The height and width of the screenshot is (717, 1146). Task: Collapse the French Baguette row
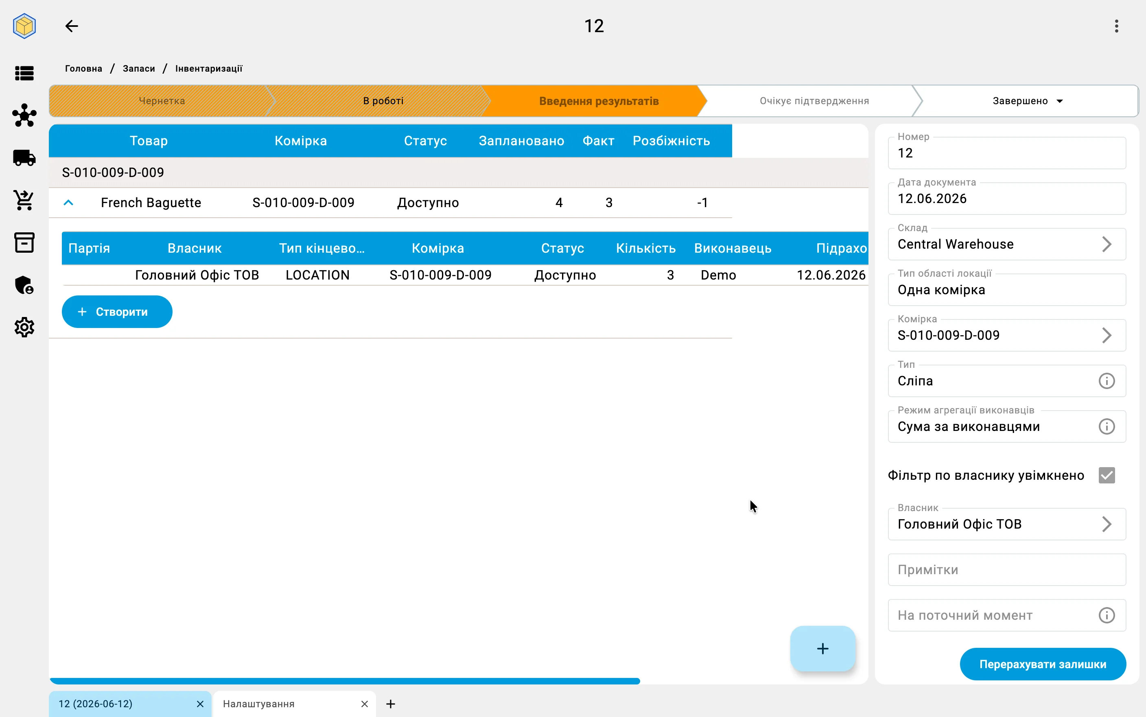tap(68, 203)
